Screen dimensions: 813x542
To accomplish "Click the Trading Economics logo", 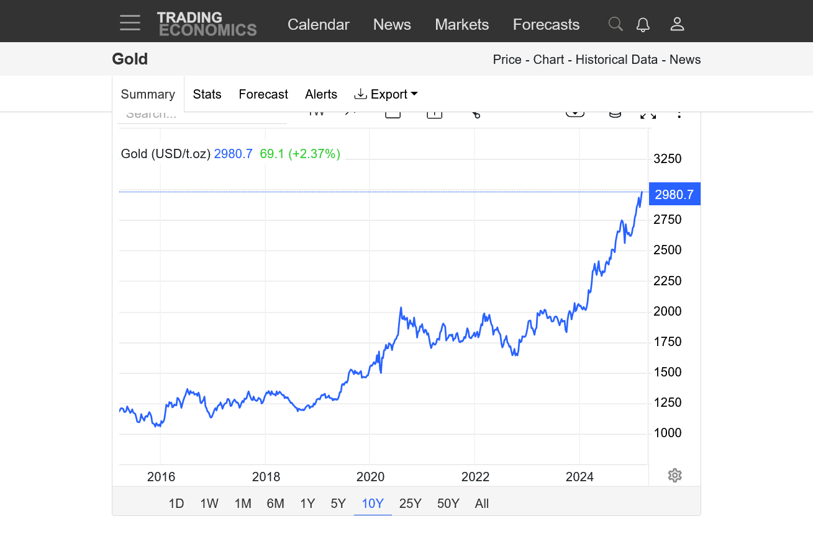I will click(207, 24).
